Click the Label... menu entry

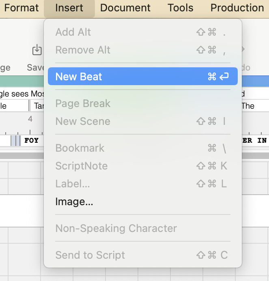[x=143, y=184]
